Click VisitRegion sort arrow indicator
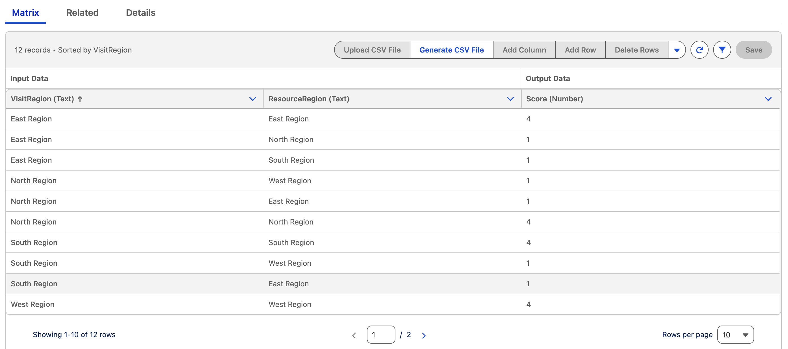This screenshot has height=349, width=788. 80,99
